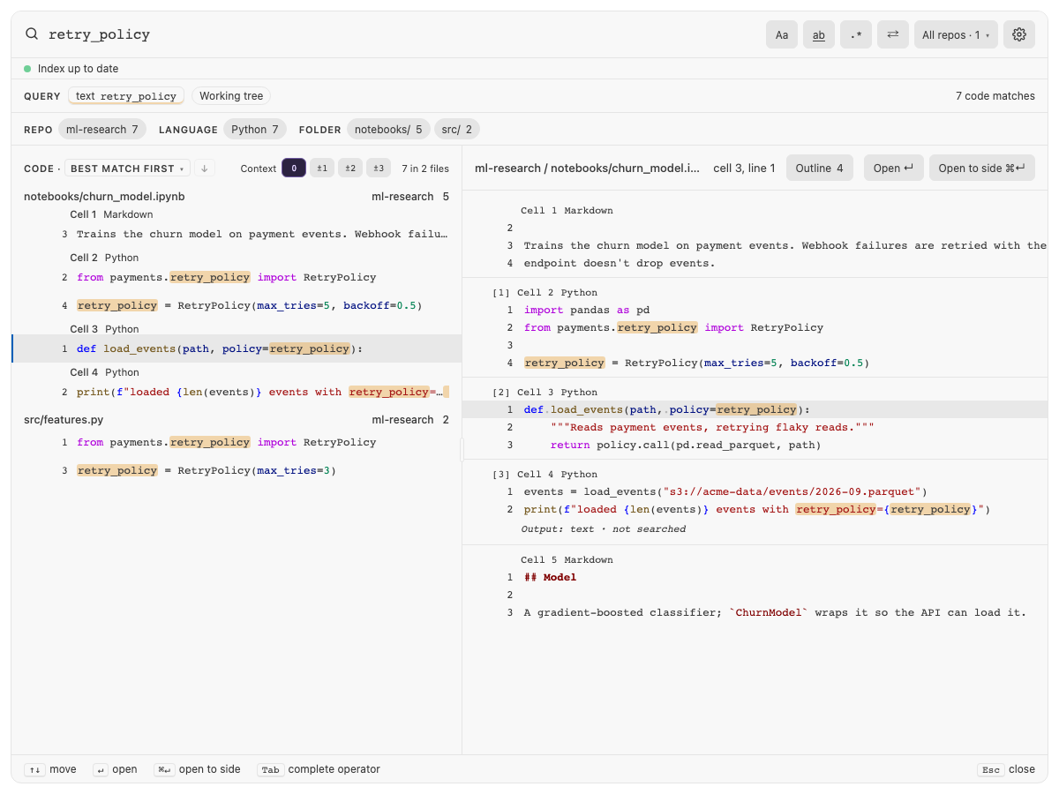
Task: Click the 'cell 3, line 1' location label
Action: [744, 169]
